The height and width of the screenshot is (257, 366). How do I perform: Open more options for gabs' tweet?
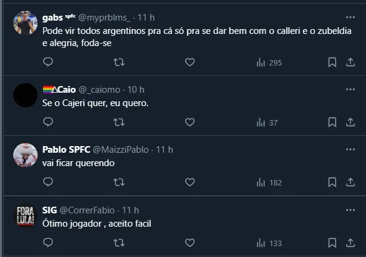[350, 18]
